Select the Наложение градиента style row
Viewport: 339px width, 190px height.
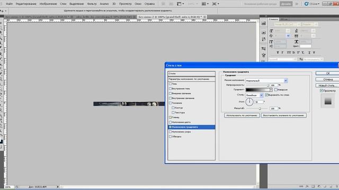pos(191,127)
